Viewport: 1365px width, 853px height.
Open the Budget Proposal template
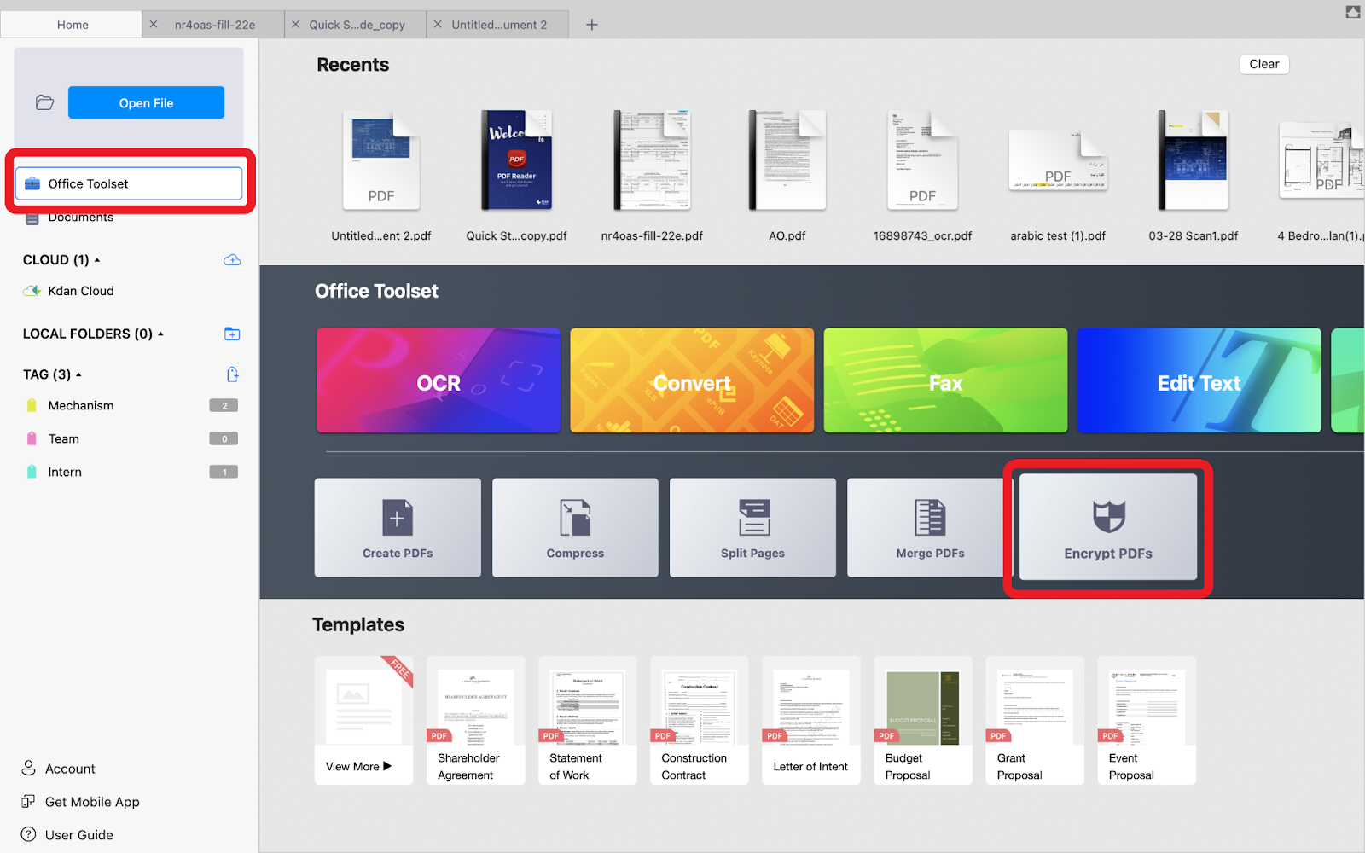click(923, 720)
